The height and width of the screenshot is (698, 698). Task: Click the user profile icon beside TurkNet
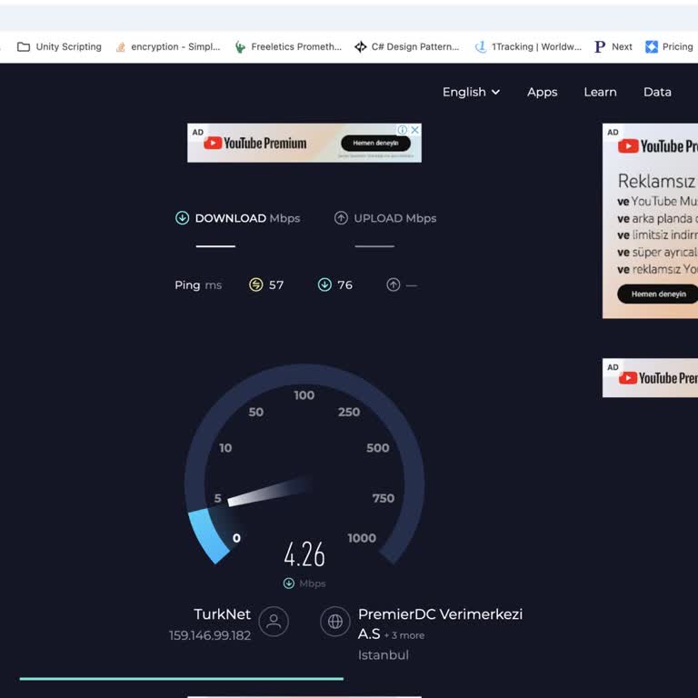[274, 622]
